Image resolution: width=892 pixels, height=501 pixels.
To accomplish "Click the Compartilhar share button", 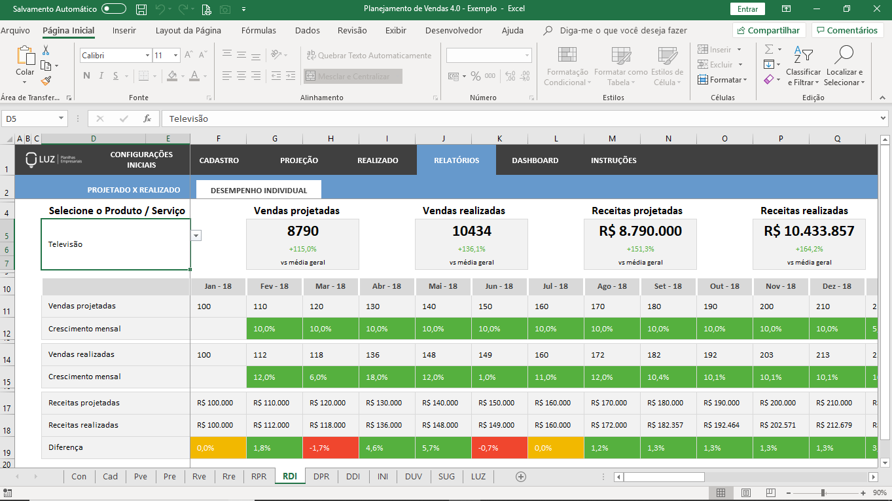I will [769, 30].
